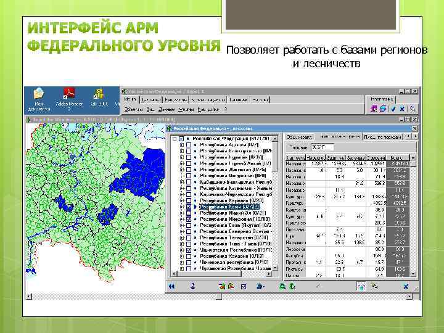The image size is (444, 333).
Task: Click the green magnifier icon in bottom toolbar
Action: tap(282, 287)
